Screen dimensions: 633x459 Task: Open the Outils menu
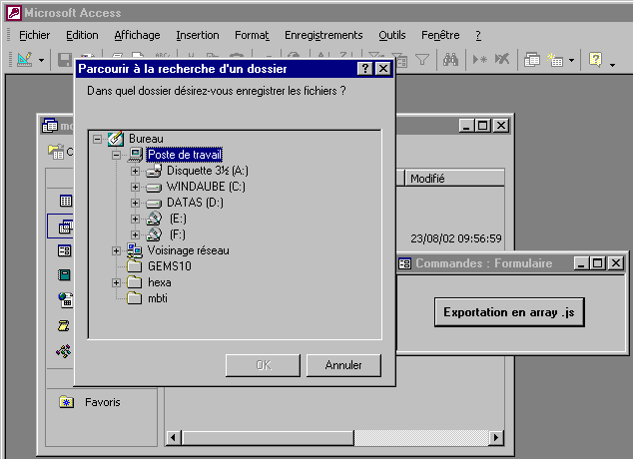pyautogui.click(x=392, y=35)
